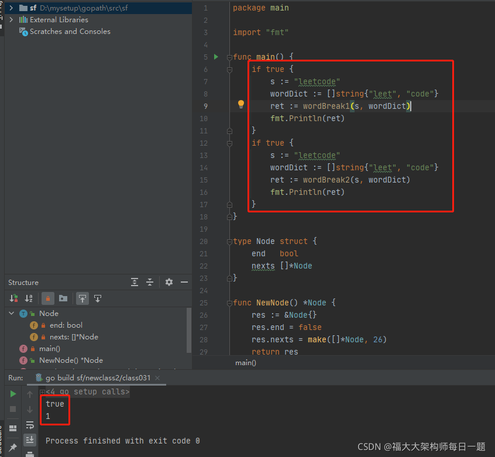Click Structure panel title
This screenshot has height=457, width=495.
[x=23, y=283]
